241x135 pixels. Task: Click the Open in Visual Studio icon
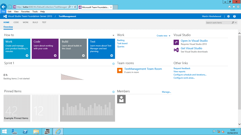(176, 42)
